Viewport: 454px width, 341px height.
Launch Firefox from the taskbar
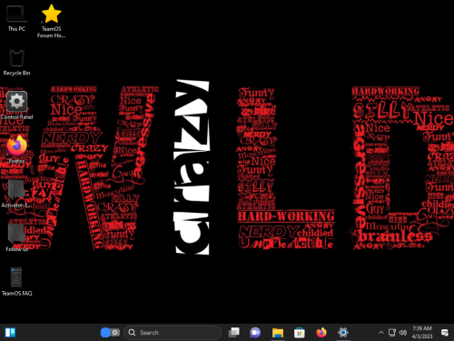click(321, 333)
